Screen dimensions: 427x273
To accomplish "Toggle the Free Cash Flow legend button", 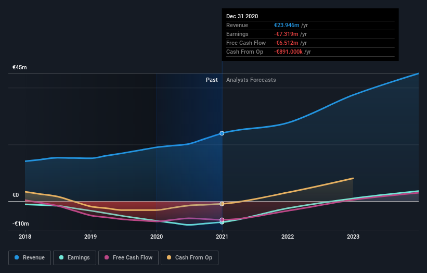I will tap(128, 258).
